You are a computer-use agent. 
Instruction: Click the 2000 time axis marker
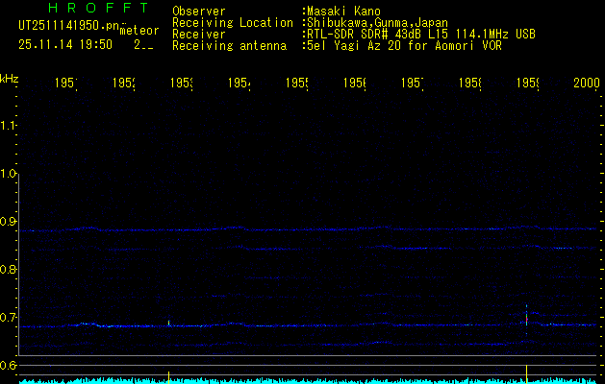pos(586,84)
